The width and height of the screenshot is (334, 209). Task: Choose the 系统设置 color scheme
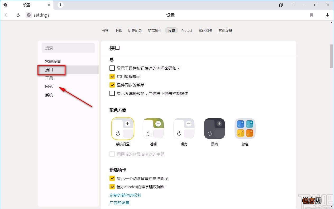[123, 129]
